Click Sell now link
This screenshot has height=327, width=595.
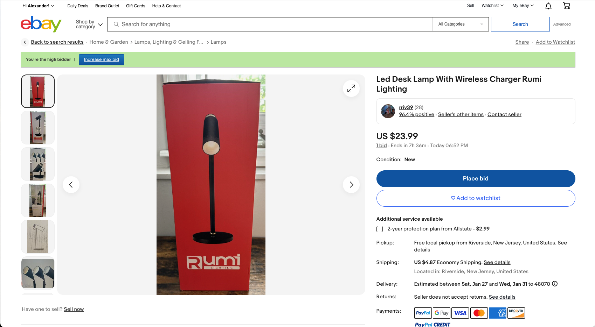[74, 309]
